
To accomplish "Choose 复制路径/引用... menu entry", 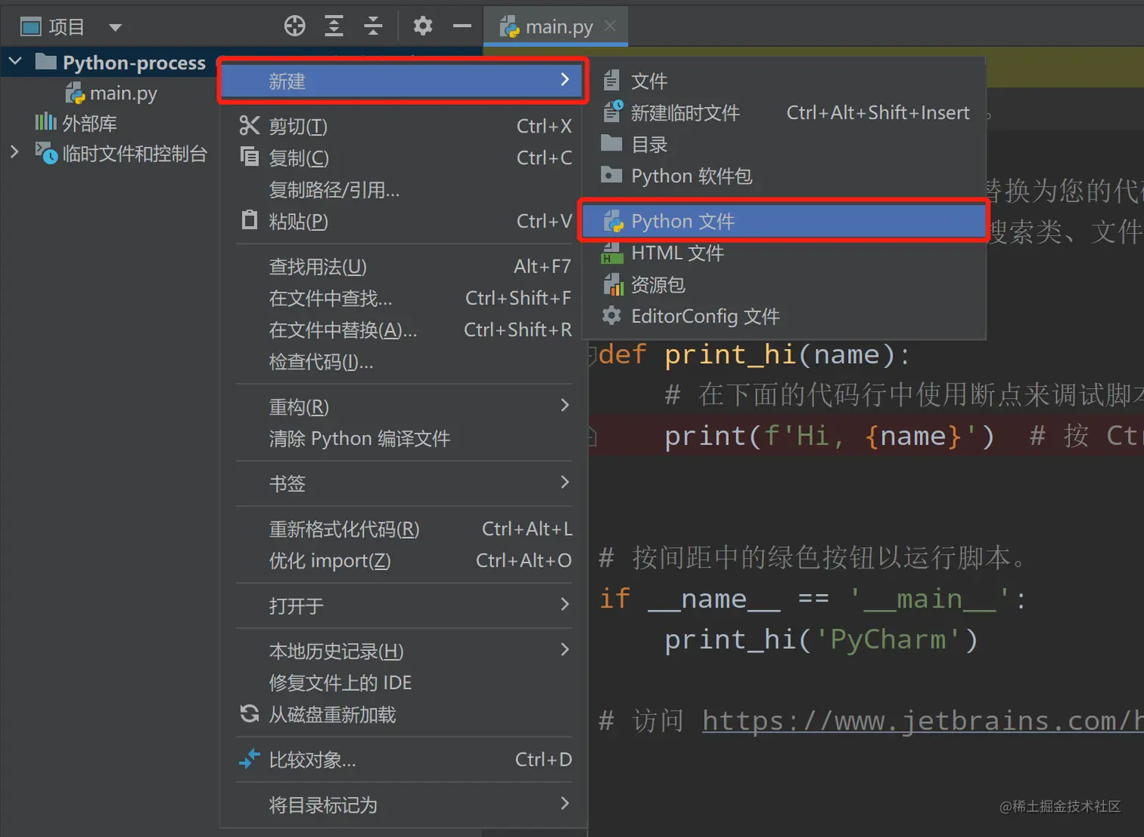I will click(x=405, y=189).
